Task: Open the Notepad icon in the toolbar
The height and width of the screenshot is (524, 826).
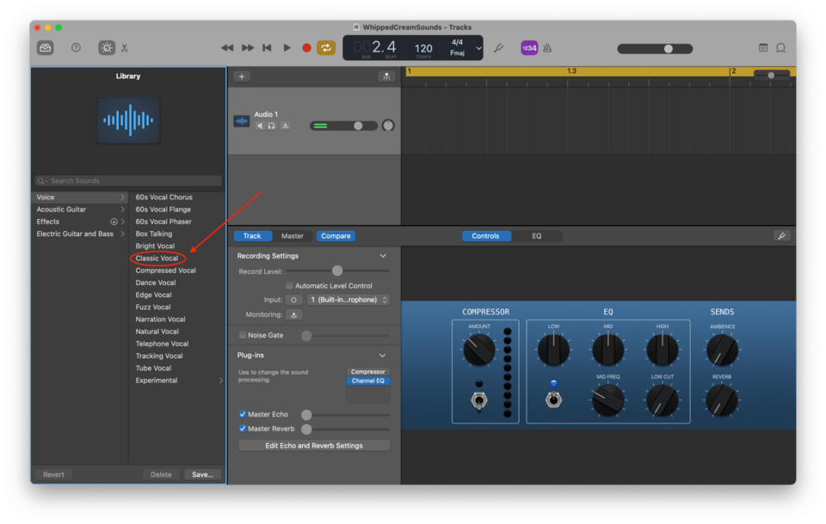Action: pyautogui.click(x=763, y=48)
